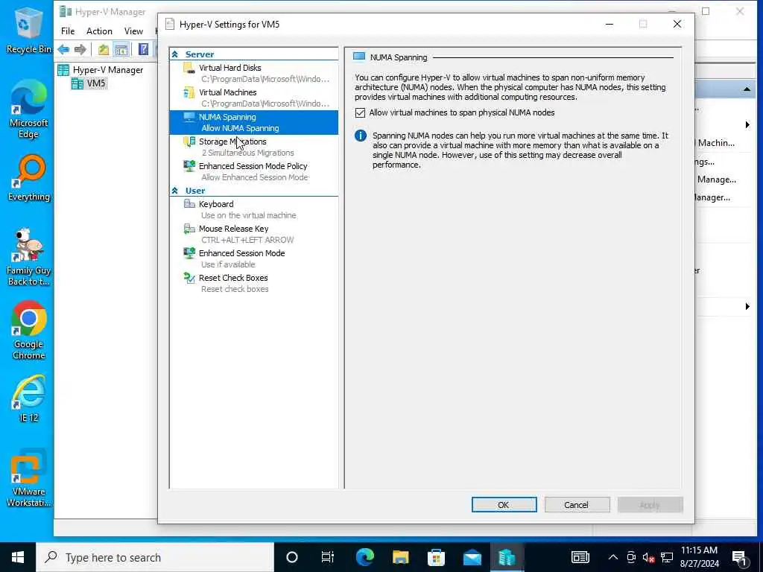763x572 pixels.
Task: Select VM5 server in the tree
Action: coord(89,83)
